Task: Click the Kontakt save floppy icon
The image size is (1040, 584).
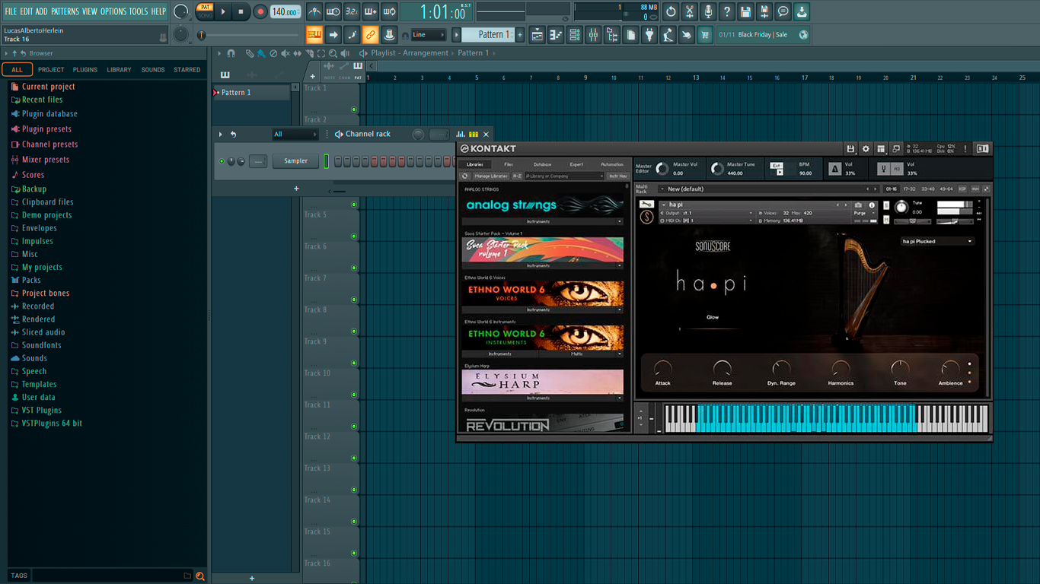Action: click(x=850, y=149)
